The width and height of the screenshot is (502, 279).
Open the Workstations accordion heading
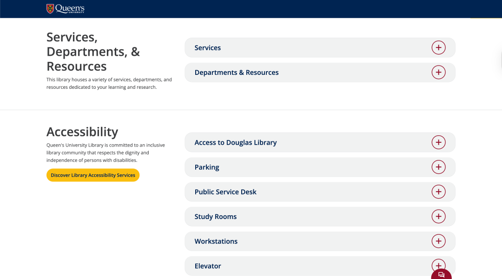tap(216, 241)
